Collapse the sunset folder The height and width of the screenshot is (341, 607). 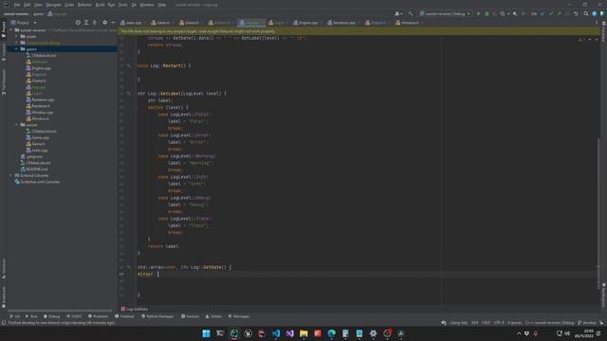coord(16,125)
